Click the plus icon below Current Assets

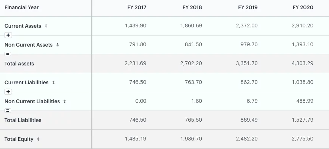8,35
